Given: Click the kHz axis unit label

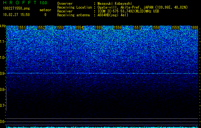Looking at the screenshot, I should coord(3,26).
